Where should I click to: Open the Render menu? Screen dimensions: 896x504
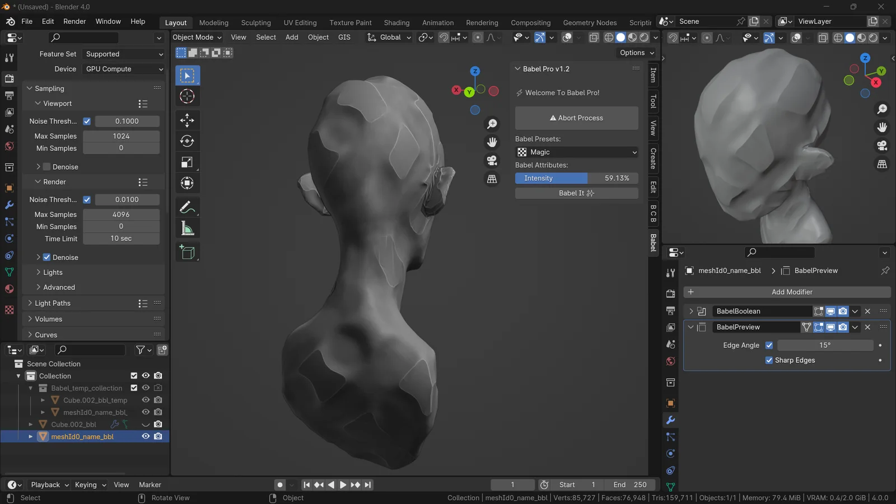point(74,21)
